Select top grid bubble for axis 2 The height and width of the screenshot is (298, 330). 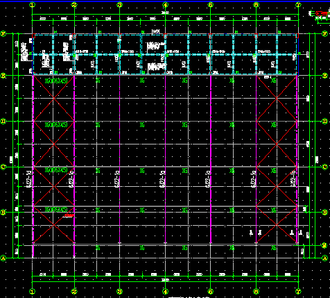[x=74, y=4]
